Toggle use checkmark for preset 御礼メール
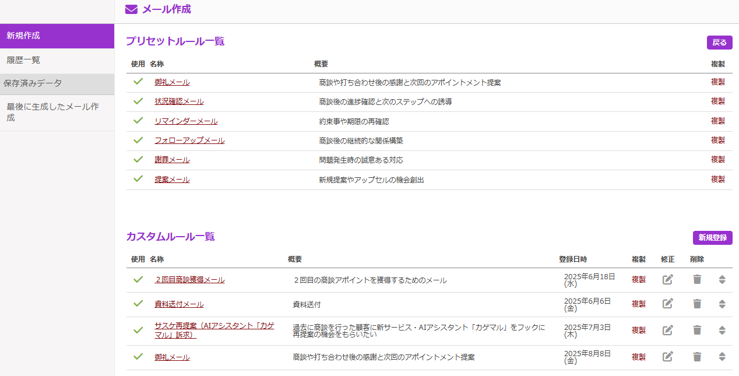The height and width of the screenshot is (376, 739). coord(138,82)
